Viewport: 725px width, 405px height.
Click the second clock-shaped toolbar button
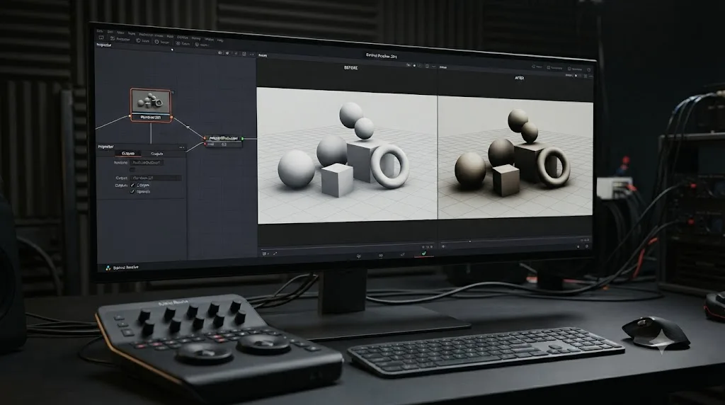tap(156, 42)
